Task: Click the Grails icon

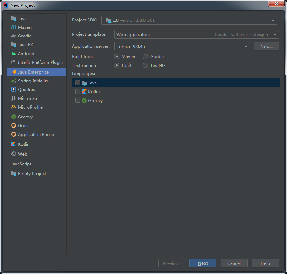Action: (14, 125)
